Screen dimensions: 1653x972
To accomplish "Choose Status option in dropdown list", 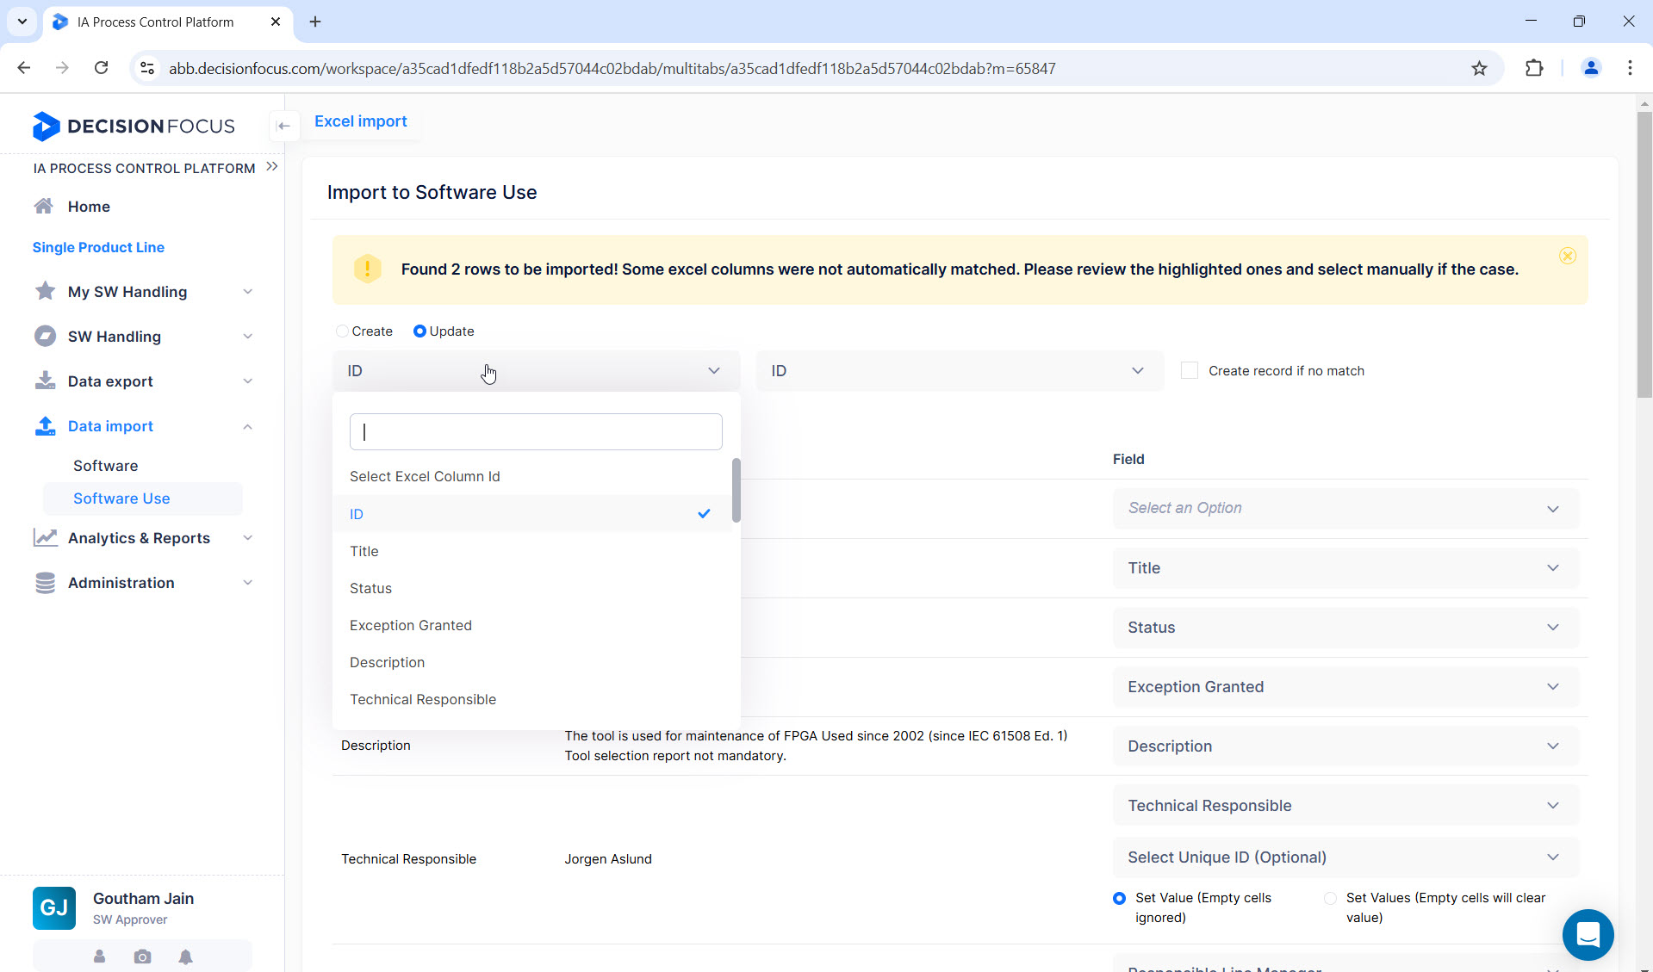I will pyautogui.click(x=532, y=588).
